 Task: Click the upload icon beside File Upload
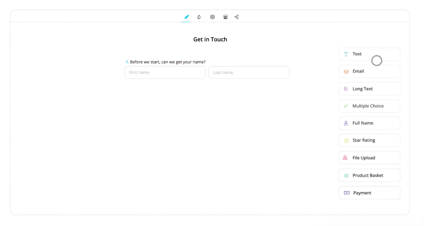point(345,158)
